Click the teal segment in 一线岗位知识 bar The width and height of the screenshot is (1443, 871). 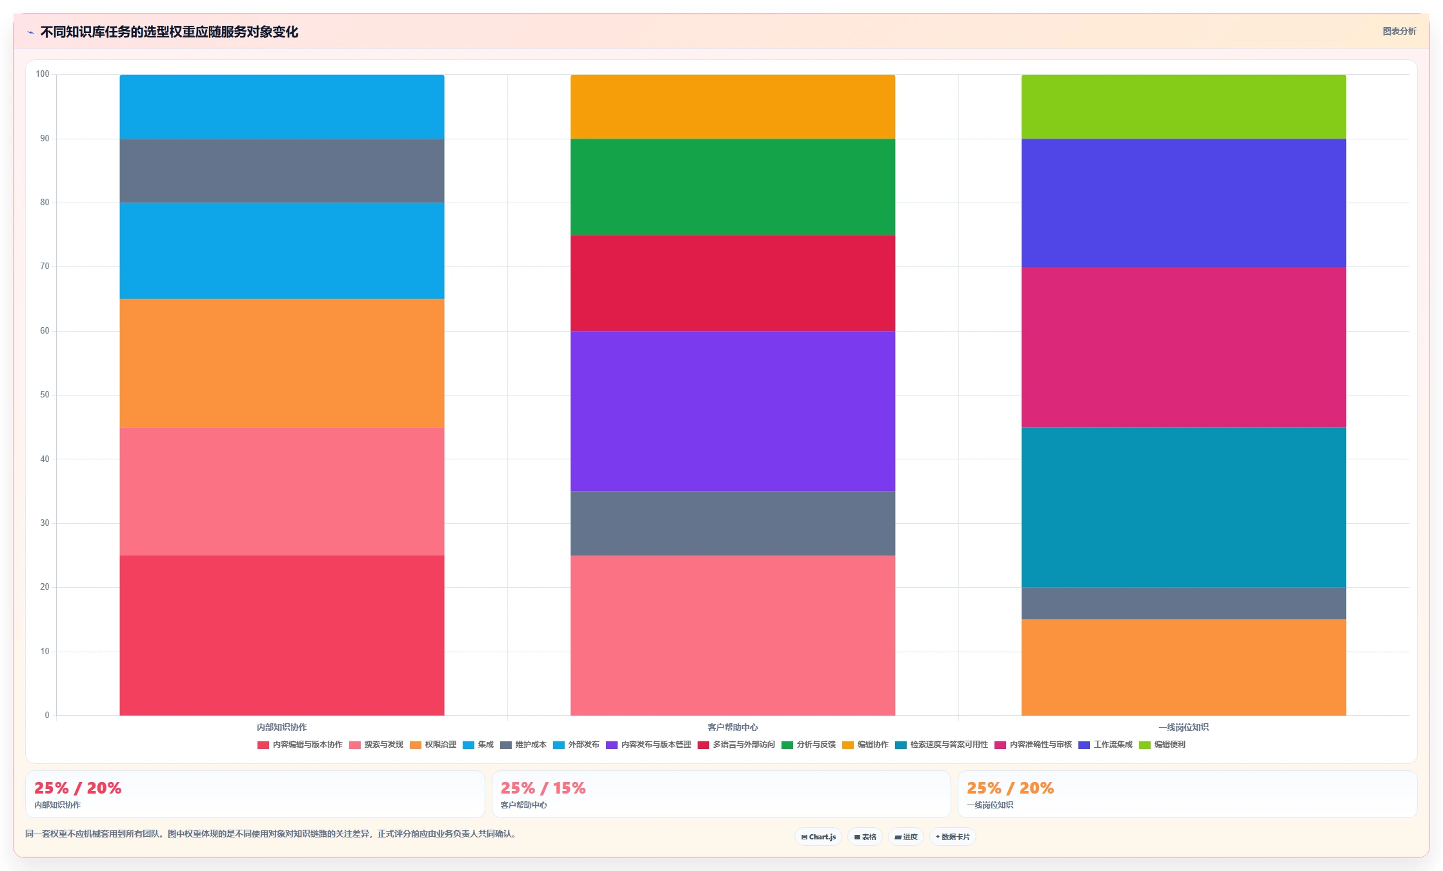[1184, 507]
